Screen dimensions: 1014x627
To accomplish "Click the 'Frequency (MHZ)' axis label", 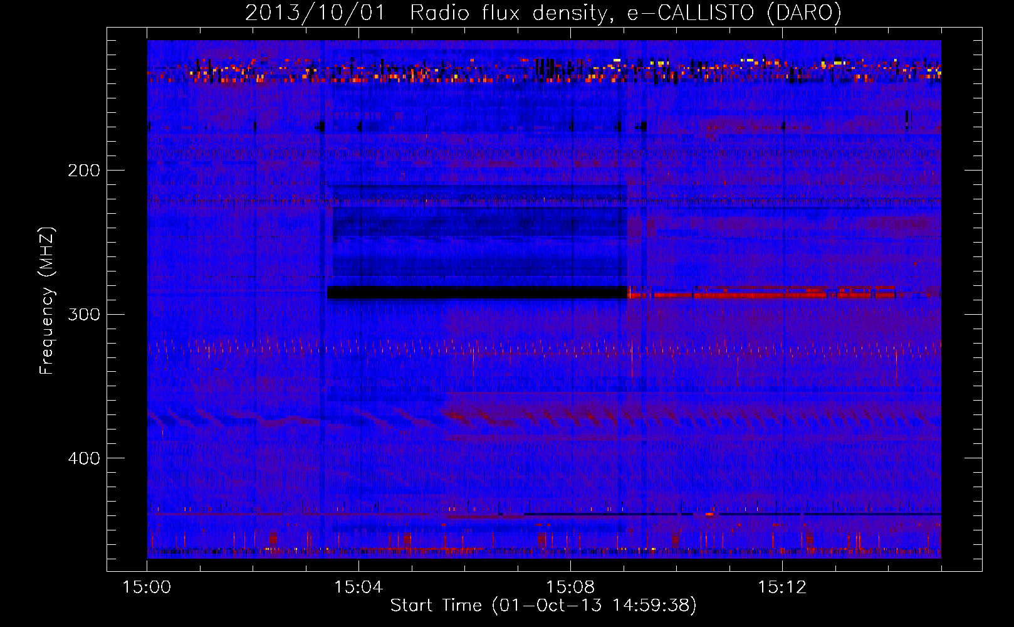I will click(47, 301).
